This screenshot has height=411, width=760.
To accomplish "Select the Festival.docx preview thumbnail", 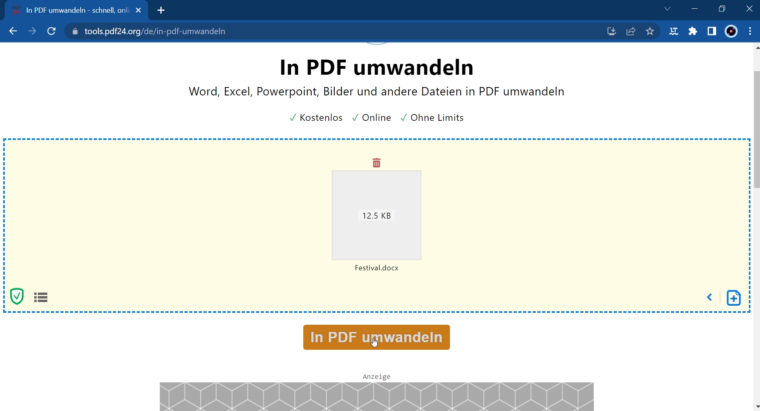I will point(376,215).
